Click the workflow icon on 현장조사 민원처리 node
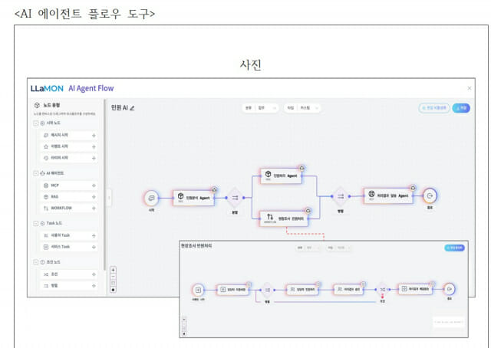The height and width of the screenshot is (348, 491). [x=269, y=217]
